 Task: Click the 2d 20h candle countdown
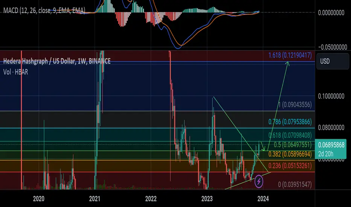tap(326, 154)
